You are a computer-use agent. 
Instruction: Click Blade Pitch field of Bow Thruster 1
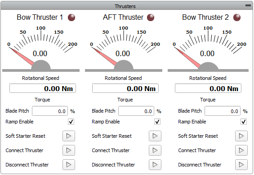point(50,111)
